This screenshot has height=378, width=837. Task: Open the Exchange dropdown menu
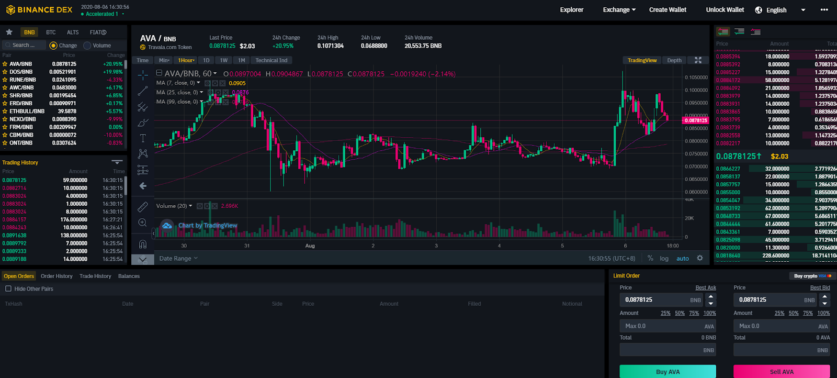[x=619, y=9]
